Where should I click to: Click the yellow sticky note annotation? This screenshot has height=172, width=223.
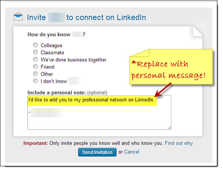(x=171, y=67)
